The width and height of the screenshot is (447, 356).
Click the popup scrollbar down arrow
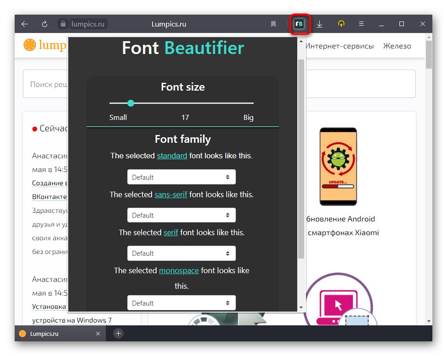[301, 307]
